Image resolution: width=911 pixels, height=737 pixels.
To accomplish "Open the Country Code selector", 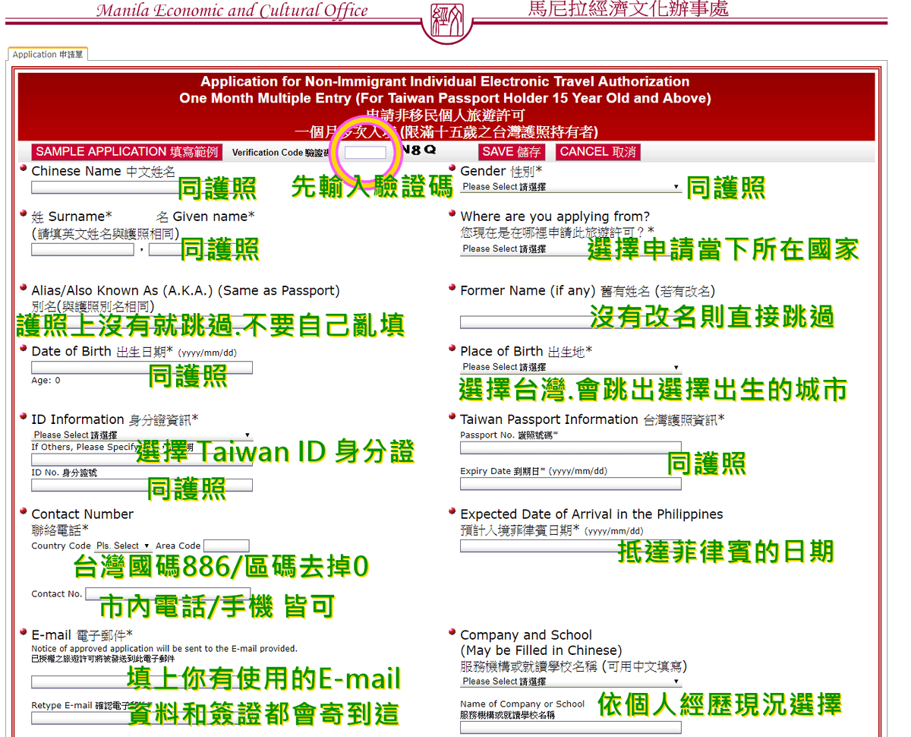I will click(122, 546).
